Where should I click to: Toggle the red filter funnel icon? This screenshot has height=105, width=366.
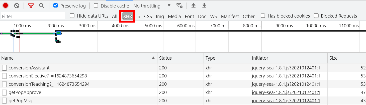coord(31,6)
